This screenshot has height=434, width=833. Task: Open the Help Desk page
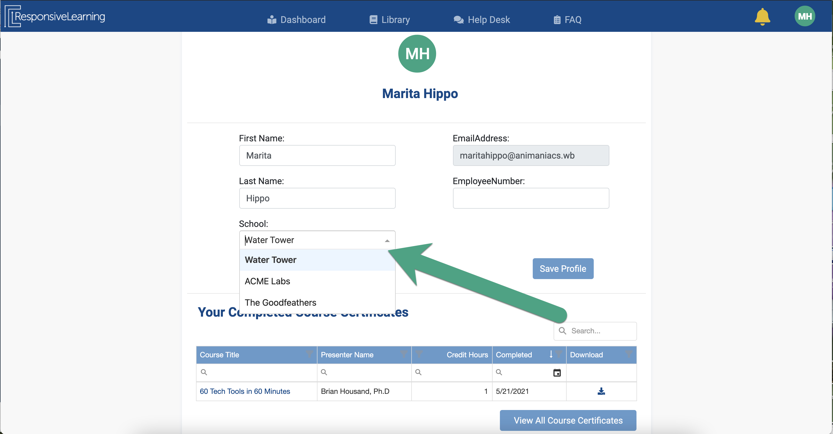coord(482,20)
